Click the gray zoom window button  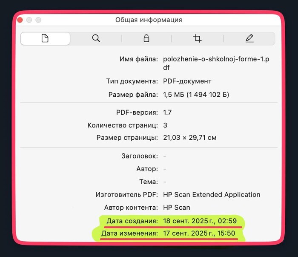point(38,20)
